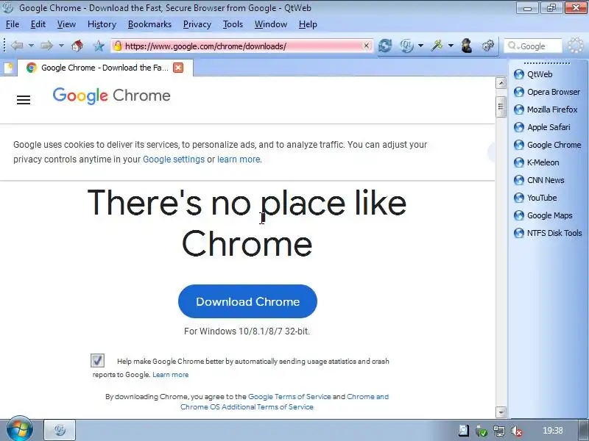The height and width of the screenshot is (441, 589).
Task: Open Mozilla Firefox bookmark in sidebar
Action: [x=546, y=110]
